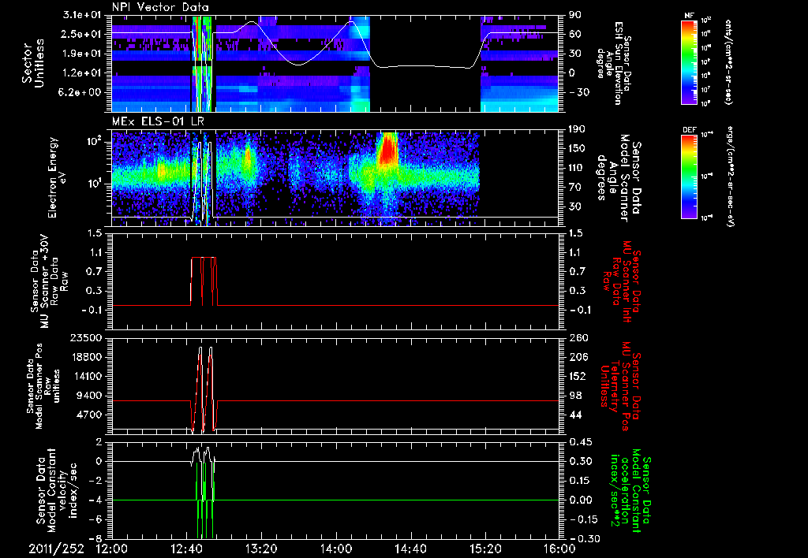Click the "-8" velocity tick value
This screenshot has height=558, width=808.
(97, 538)
